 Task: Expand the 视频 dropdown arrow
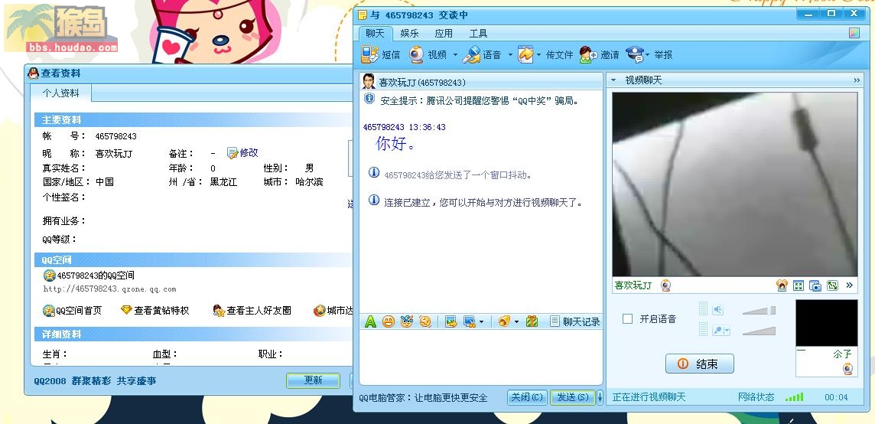pos(455,55)
